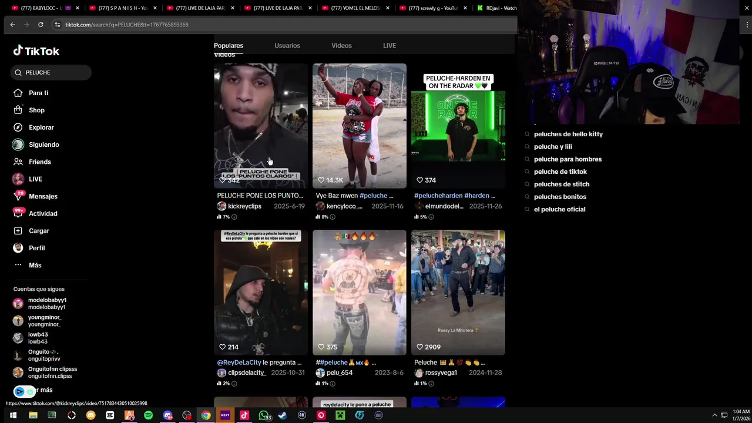The width and height of the screenshot is (752, 423).
Task: Click #pelucheharden hashtag link
Action: (x=438, y=196)
